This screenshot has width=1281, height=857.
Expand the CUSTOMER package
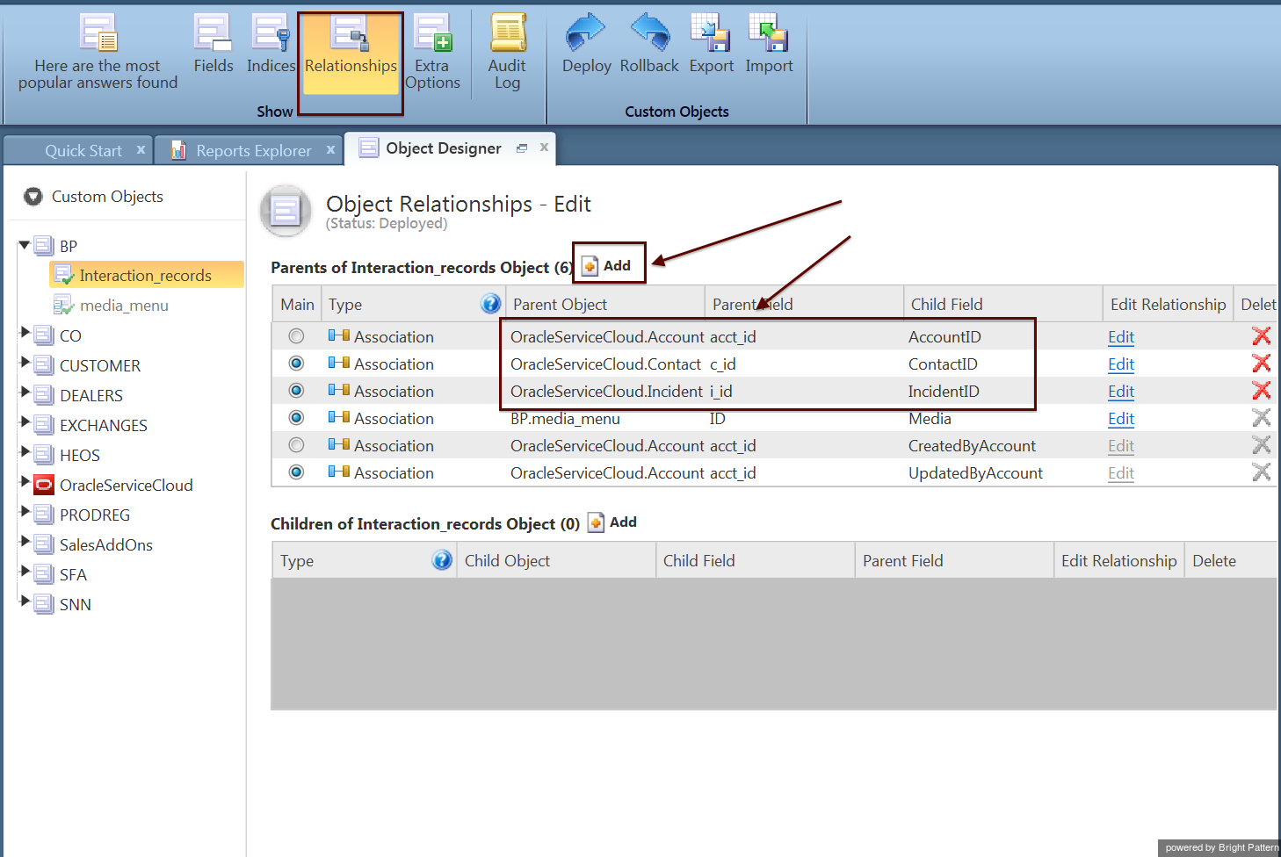(25, 362)
